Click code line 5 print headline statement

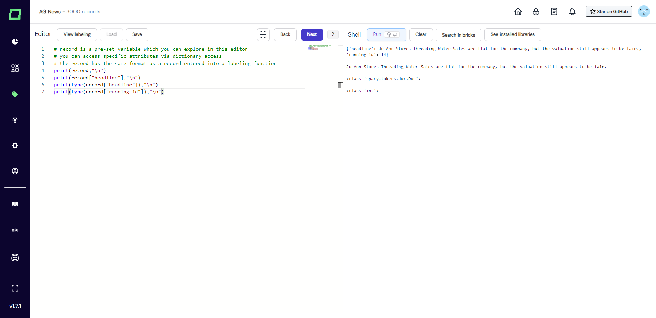(97, 78)
